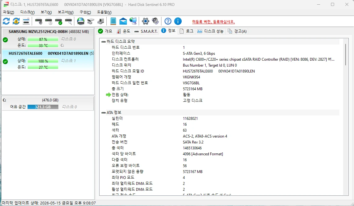Click the 총 섹터 value 1465130646
This screenshot has width=354, height=206.
[x=192, y=148]
